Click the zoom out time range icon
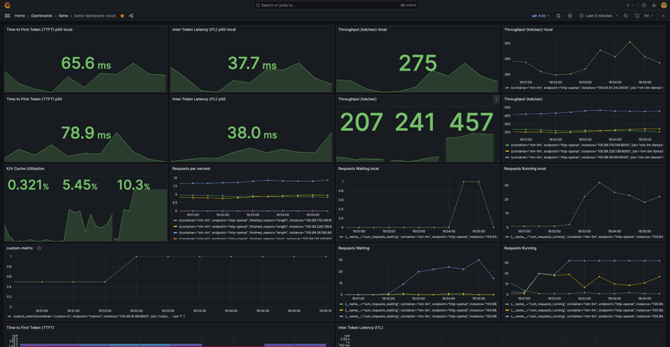 626,16
